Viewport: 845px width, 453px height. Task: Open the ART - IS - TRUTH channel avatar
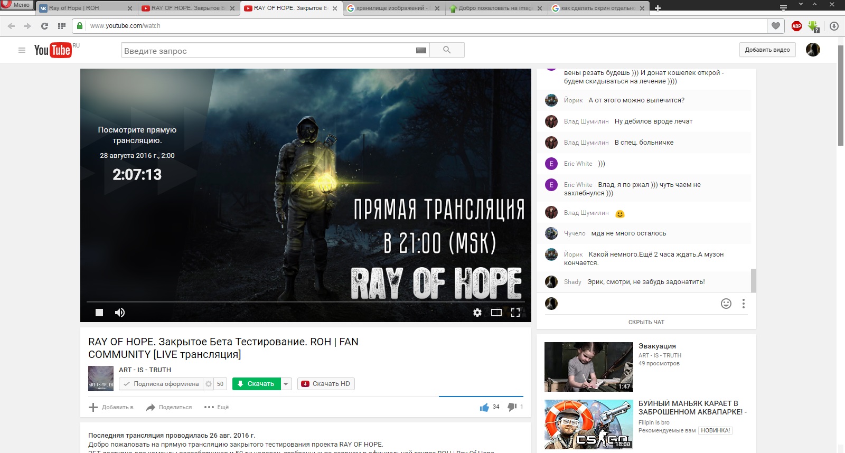(101, 379)
